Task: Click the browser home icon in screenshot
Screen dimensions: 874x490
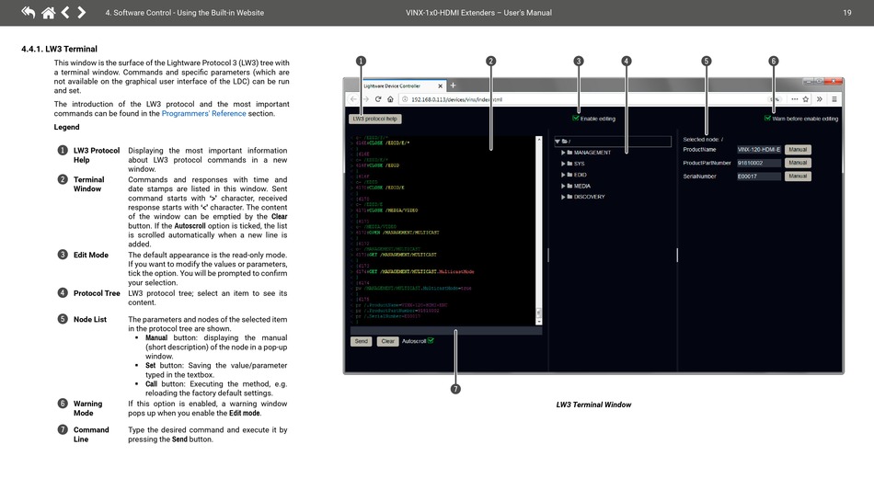Action: [x=390, y=99]
